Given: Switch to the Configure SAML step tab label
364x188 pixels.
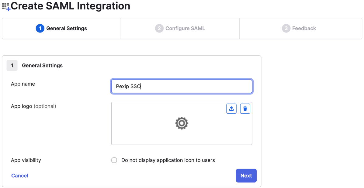Looking at the screenshot, I should tap(185, 29).
